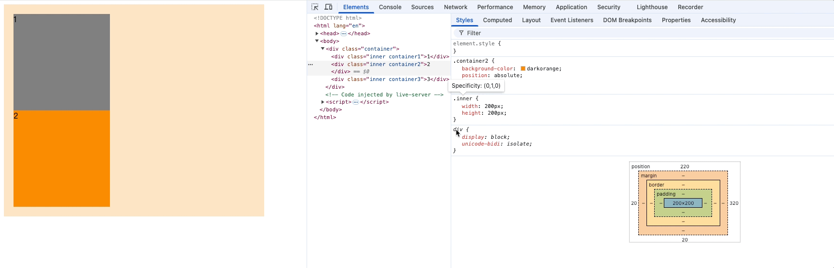Switch to the Layout sub-tab
This screenshot has height=268, width=834.
(x=531, y=20)
